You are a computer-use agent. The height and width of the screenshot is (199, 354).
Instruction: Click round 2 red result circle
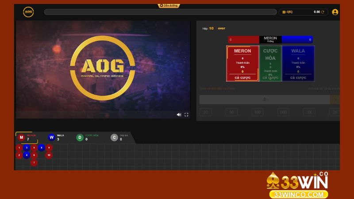coord(19,155)
